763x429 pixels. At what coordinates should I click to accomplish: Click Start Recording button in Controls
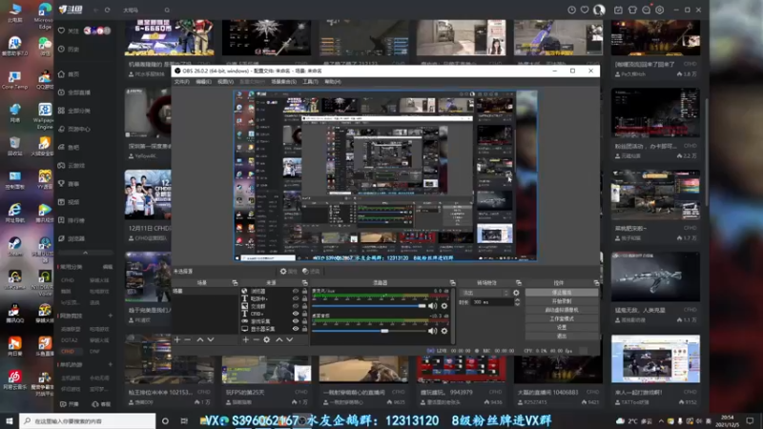click(562, 301)
